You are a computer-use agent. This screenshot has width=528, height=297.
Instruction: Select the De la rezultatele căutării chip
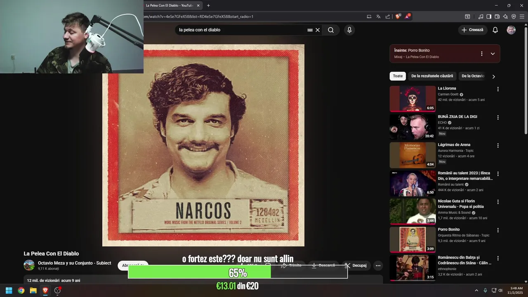[432, 76]
